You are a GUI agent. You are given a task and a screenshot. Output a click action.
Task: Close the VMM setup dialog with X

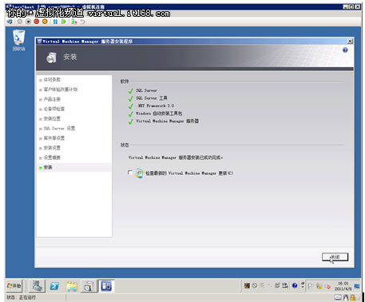[350, 42]
